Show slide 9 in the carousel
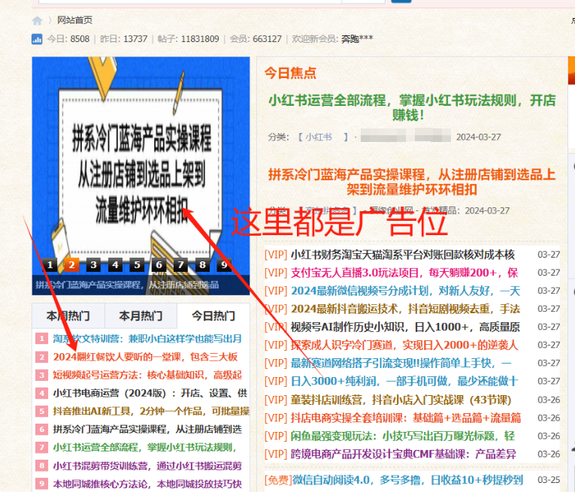Viewport: 575px width, 492px height. pos(223,264)
